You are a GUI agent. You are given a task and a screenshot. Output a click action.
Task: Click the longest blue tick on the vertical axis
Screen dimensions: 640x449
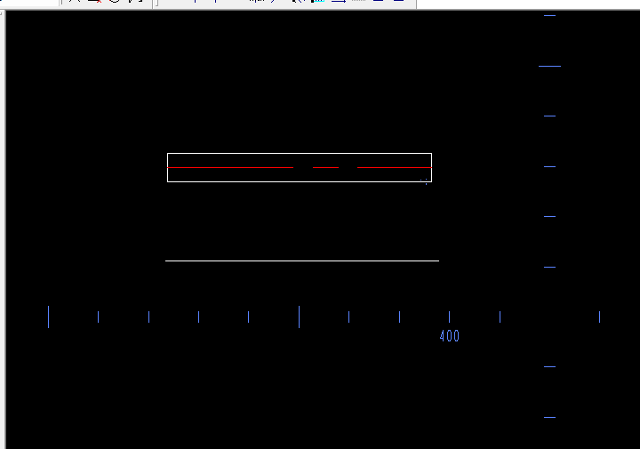pyautogui.click(x=549, y=66)
